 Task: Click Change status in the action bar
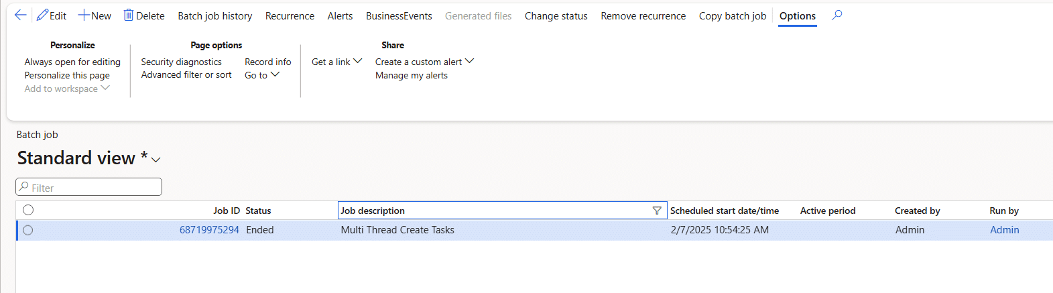pos(556,16)
